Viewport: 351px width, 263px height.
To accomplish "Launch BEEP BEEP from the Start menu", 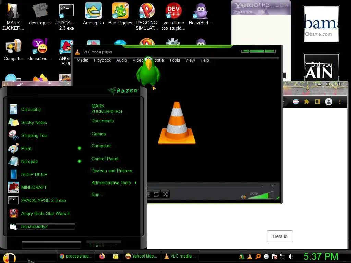I will pos(34,174).
